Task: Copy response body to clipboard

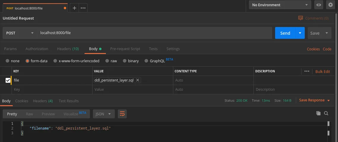Action: click(x=318, y=113)
